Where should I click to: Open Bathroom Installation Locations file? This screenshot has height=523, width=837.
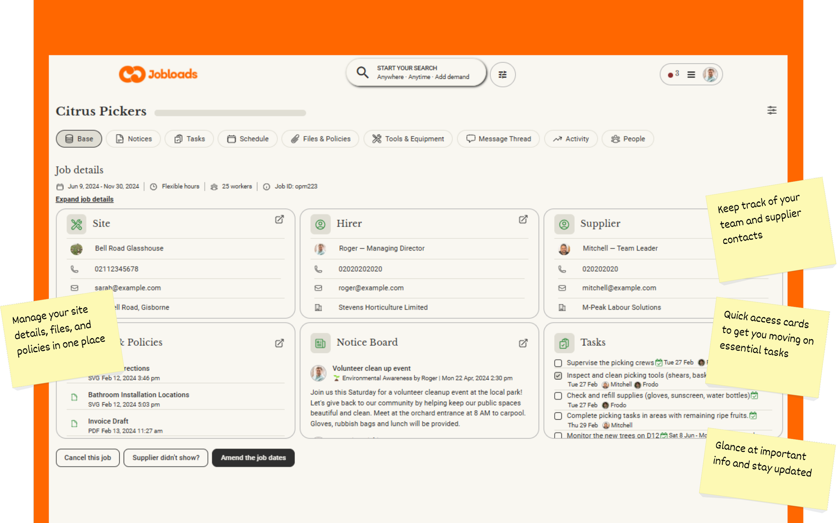[x=138, y=395]
